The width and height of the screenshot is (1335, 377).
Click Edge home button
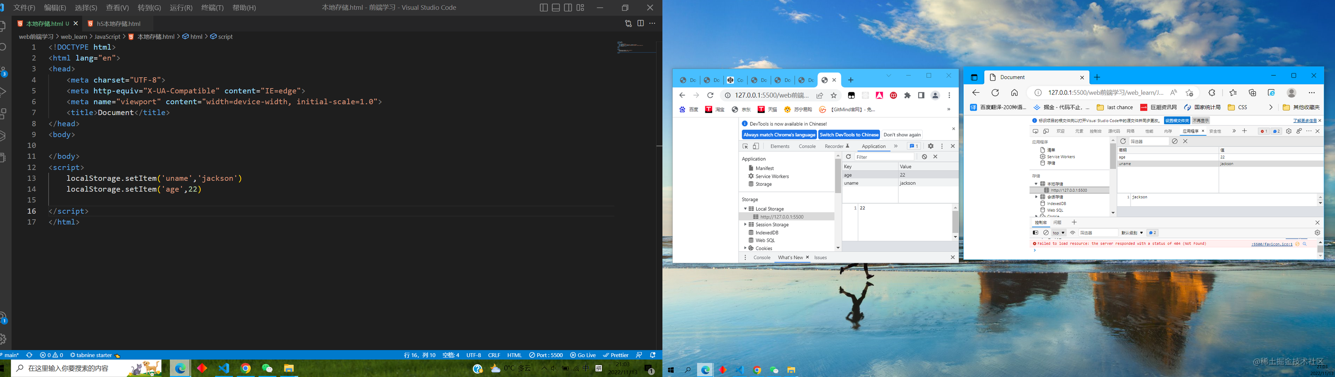(x=1014, y=93)
